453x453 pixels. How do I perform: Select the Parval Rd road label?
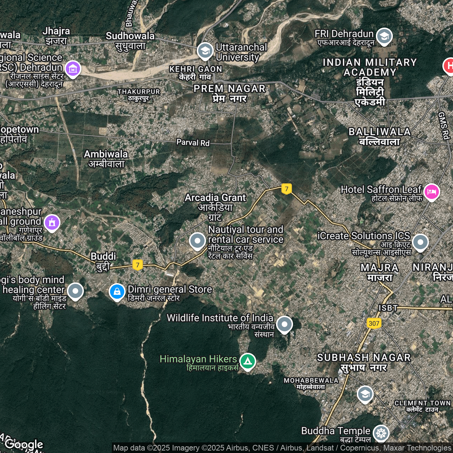[193, 143]
